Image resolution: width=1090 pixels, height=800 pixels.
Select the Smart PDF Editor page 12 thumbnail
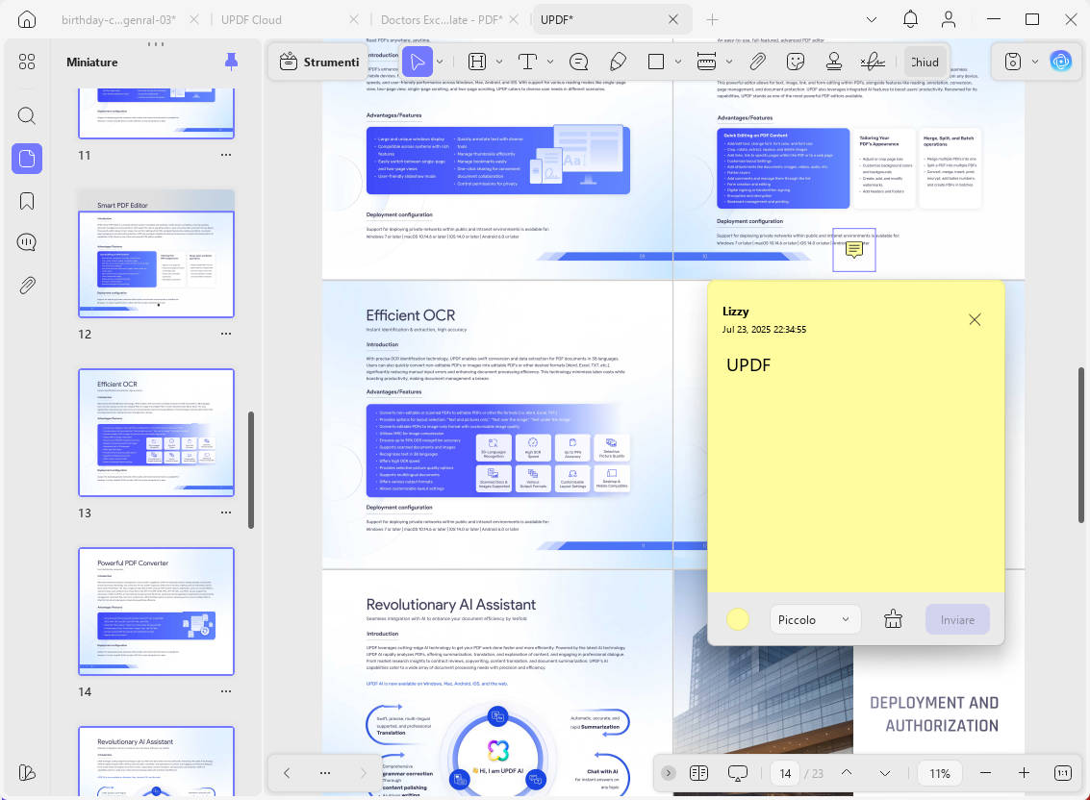click(x=157, y=254)
